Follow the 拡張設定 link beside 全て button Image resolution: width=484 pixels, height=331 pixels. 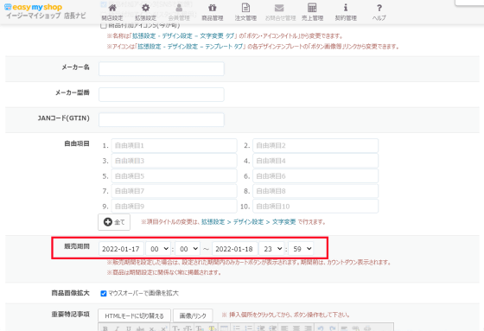tap(213, 222)
